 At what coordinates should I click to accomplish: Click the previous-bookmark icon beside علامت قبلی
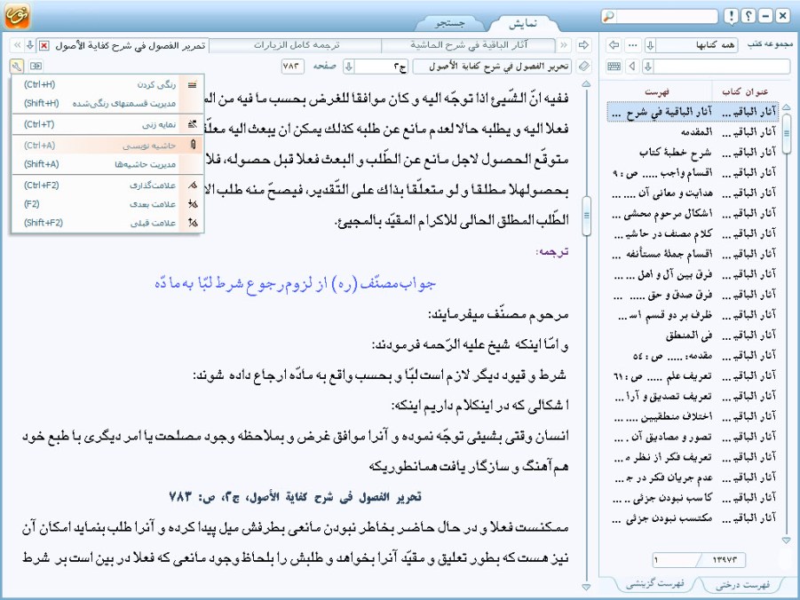point(193,223)
